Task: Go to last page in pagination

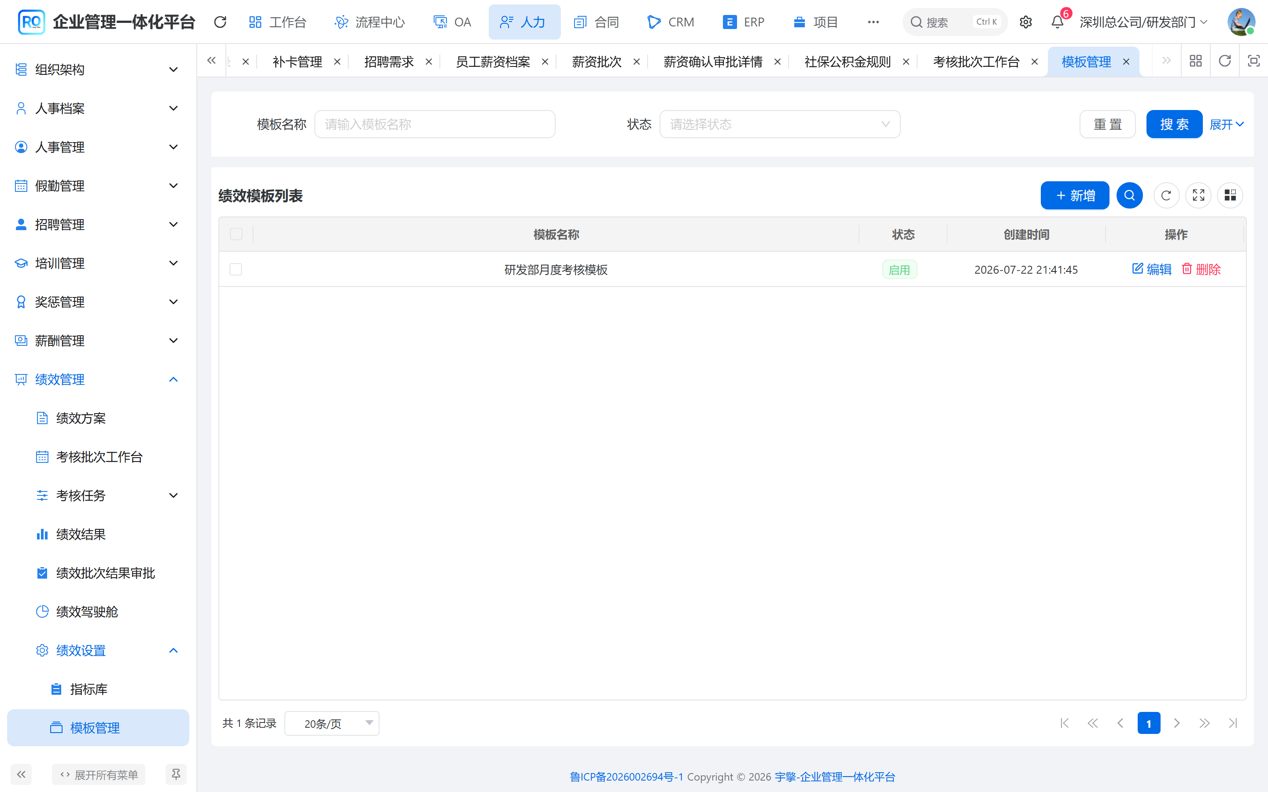Action: (x=1233, y=723)
